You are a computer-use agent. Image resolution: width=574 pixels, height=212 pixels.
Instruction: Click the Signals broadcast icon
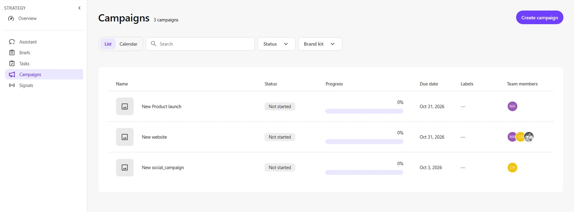(x=12, y=85)
